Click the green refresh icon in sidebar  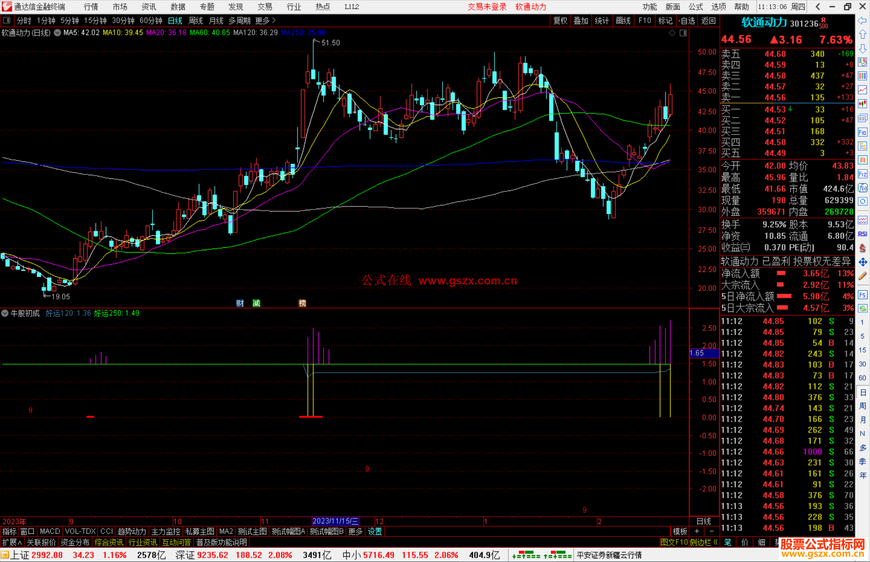point(862,309)
